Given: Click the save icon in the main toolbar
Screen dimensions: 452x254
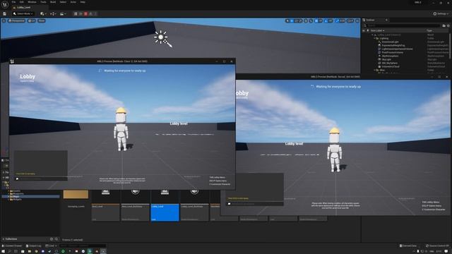Looking at the screenshot, I should pos(4,14).
